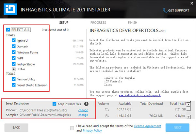This screenshot has width=196, height=136.
Task: Click the Get Support phone icon
Action: (165, 10)
